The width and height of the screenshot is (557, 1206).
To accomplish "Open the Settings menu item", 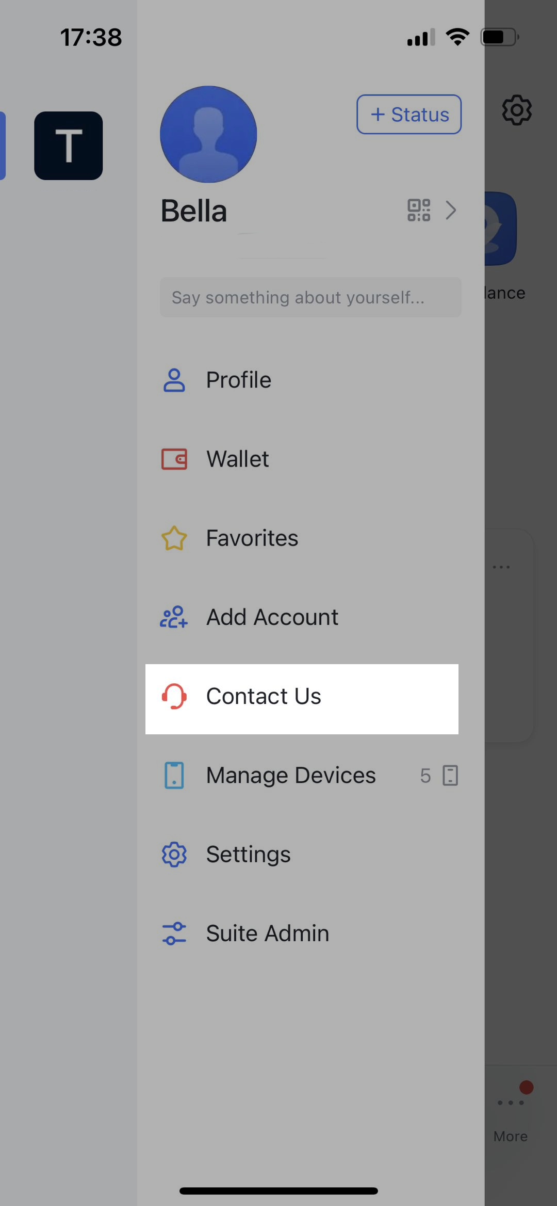I will point(248,855).
